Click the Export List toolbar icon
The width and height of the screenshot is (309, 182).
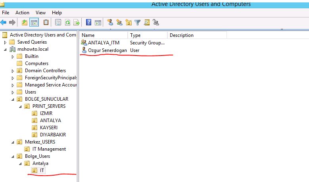pyautogui.click(x=77, y=23)
